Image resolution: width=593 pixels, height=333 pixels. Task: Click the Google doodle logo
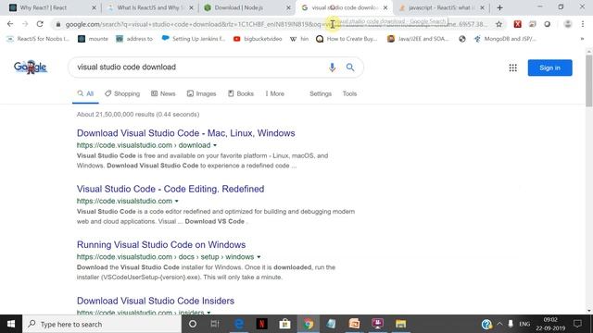[x=31, y=67]
